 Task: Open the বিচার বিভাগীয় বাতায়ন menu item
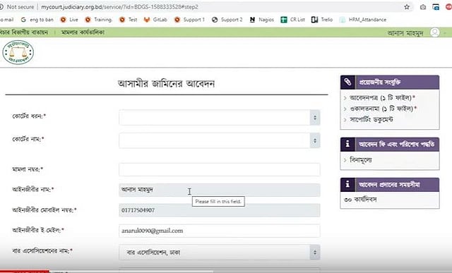click(23, 32)
